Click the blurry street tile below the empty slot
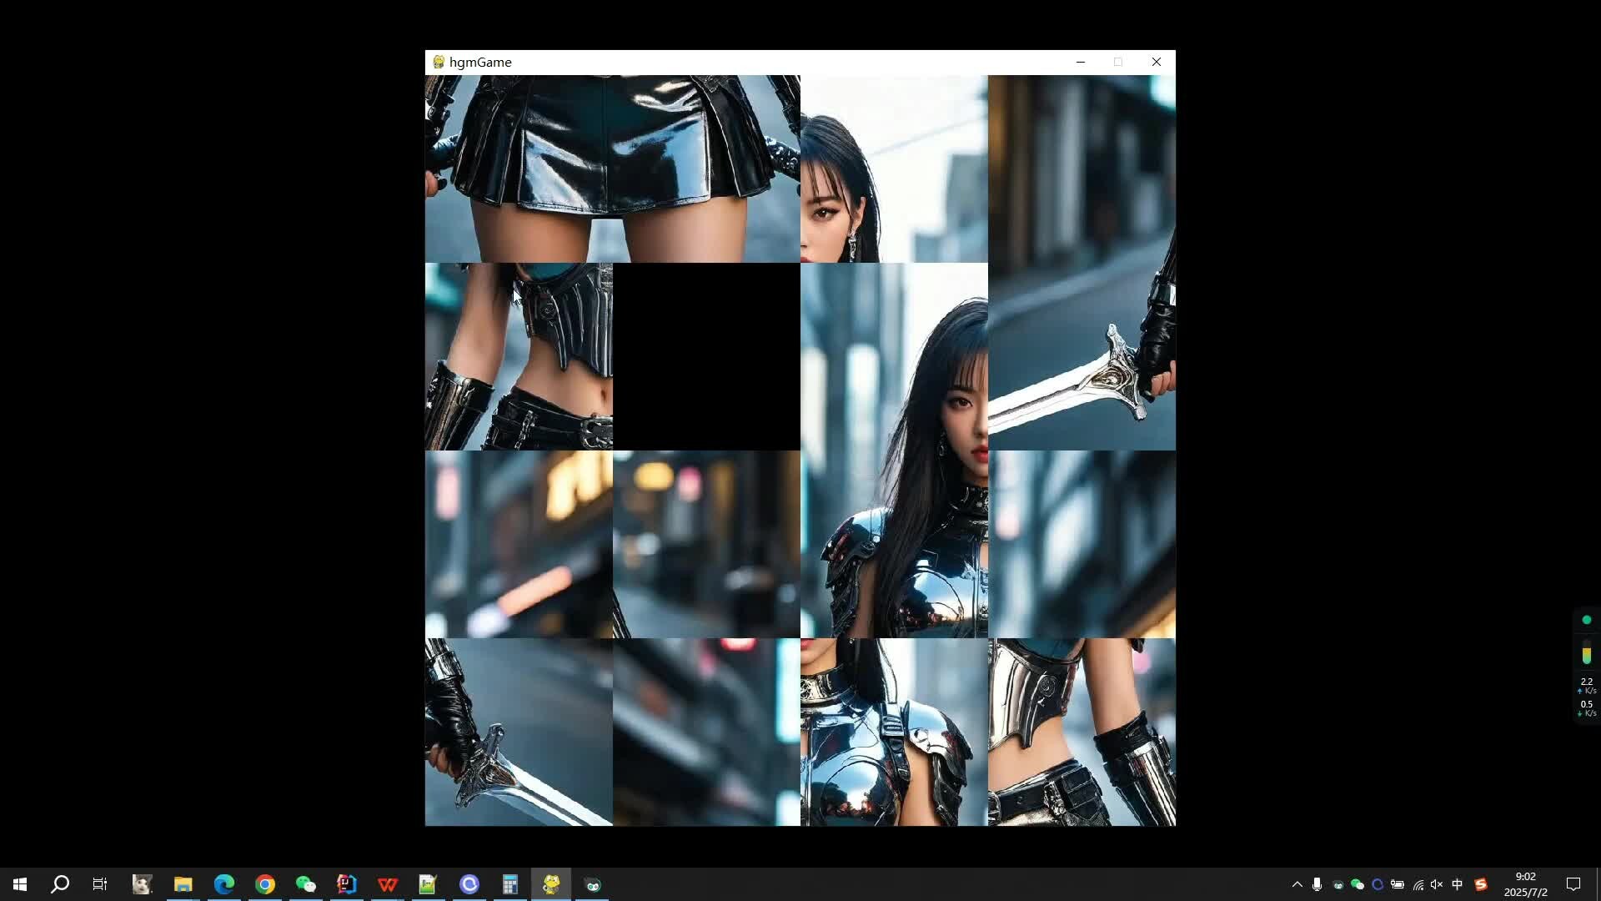Image resolution: width=1601 pixels, height=901 pixels. (706, 544)
